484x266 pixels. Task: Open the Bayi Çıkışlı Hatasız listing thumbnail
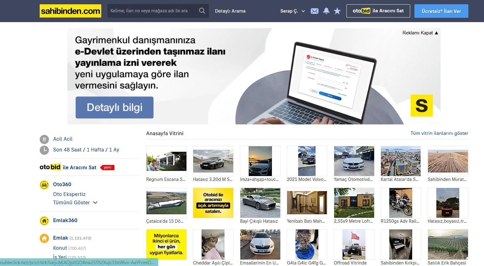[x=260, y=203]
